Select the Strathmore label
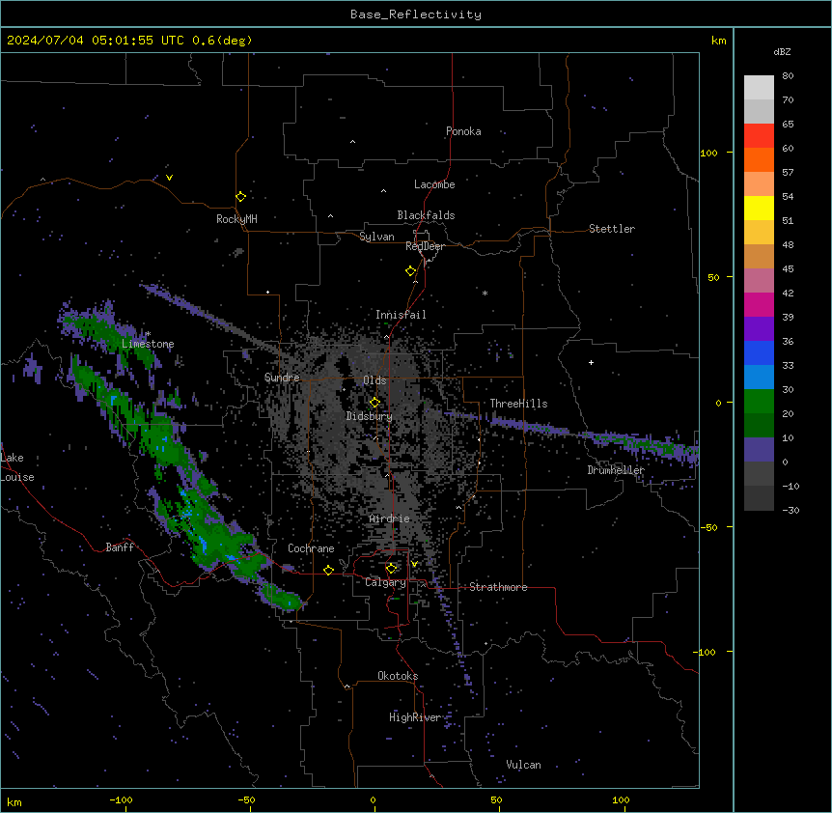The image size is (832, 813). tap(498, 587)
